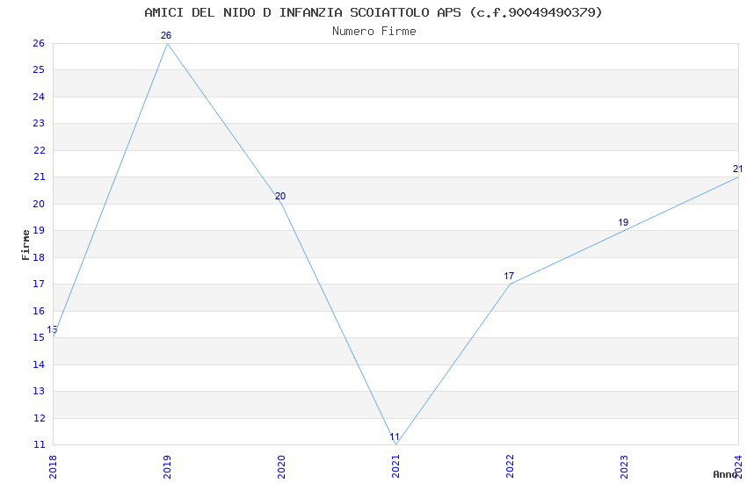Viewport: 747px width, 483px height.
Task: Click y-axis tick value 15
Action: [39, 337]
